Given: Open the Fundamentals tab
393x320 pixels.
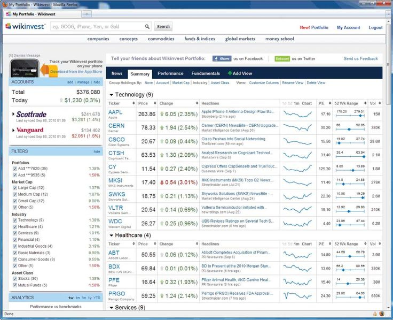Looking at the screenshot, I should pyautogui.click(x=206, y=73).
